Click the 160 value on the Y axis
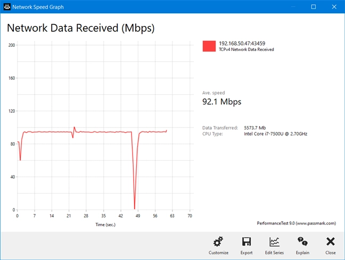 click(x=12, y=78)
